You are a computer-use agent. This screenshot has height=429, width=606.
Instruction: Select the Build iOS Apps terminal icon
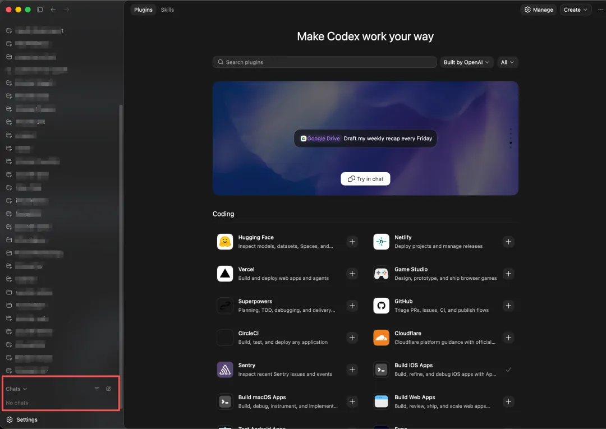tap(381, 370)
